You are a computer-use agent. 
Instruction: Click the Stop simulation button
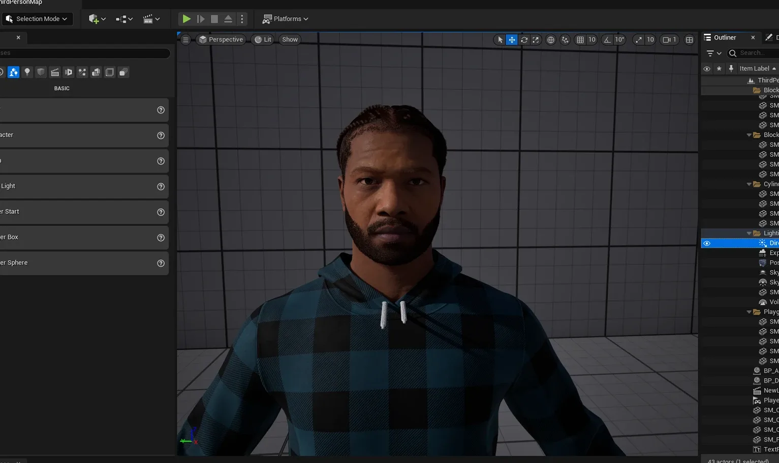click(214, 19)
